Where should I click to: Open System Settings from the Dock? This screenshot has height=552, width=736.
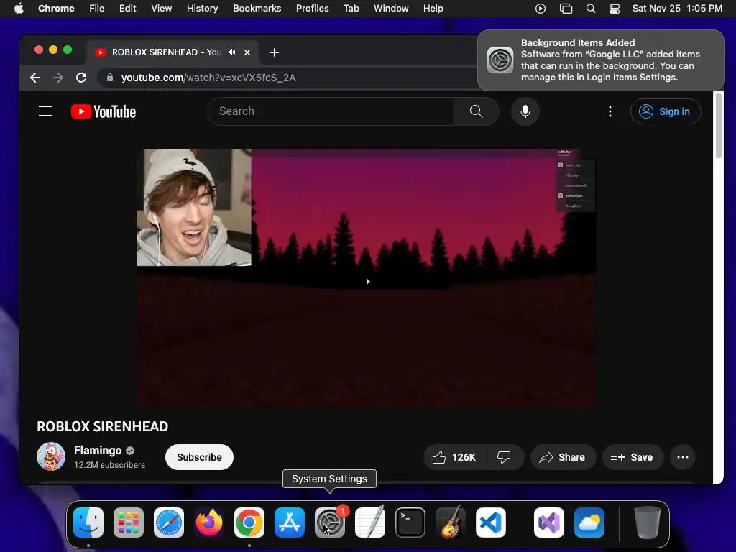coord(330,523)
